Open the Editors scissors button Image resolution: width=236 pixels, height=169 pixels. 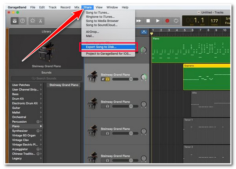pos(41,21)
